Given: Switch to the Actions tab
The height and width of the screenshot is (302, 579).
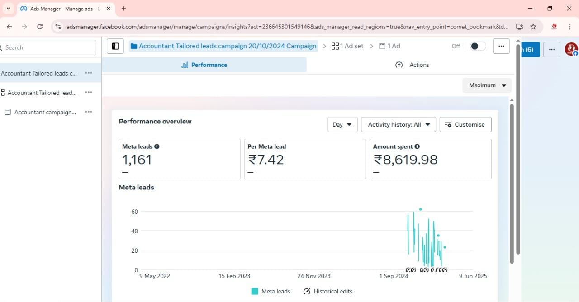Looking at the screenshot, I should (x=412, y=65).
